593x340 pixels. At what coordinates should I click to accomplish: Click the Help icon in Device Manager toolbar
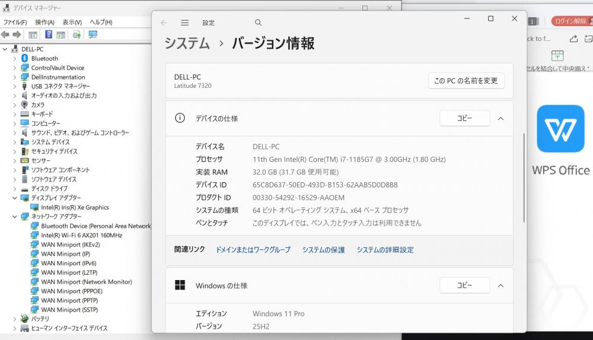[x=48, y=34]
